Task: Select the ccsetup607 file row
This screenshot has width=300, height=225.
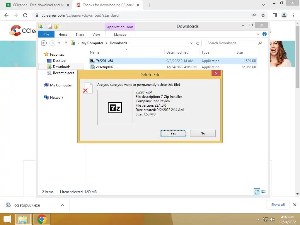Action: click(173, 67)
